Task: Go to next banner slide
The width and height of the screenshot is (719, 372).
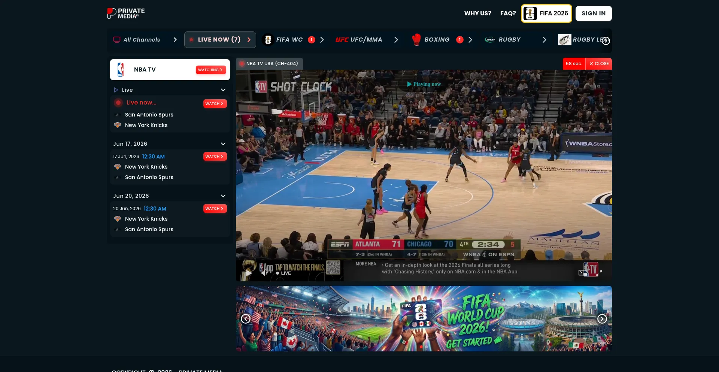Action: tap(602, 319)
